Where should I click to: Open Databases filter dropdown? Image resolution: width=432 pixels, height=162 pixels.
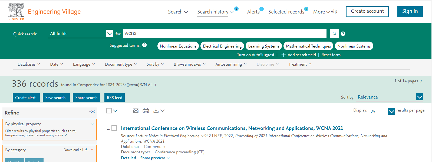[29, 64]
